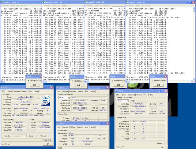The height and width of the screenshot is (149, 196).
Task: Open the Cache tab in the rightmost CPU-Z window
Action: click(124, 95)
